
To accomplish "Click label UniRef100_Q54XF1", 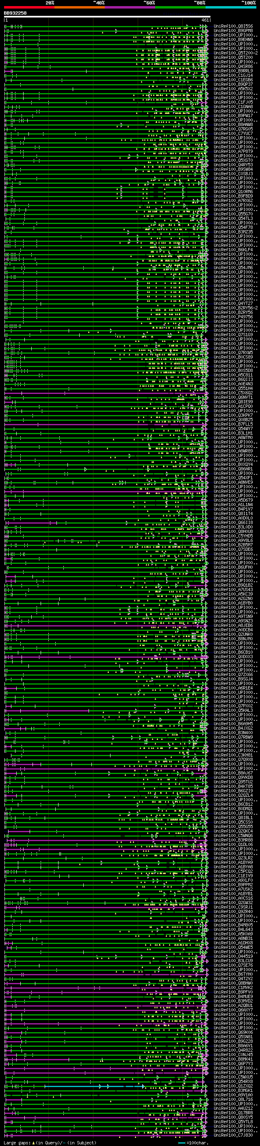I will tap(233, 477).
